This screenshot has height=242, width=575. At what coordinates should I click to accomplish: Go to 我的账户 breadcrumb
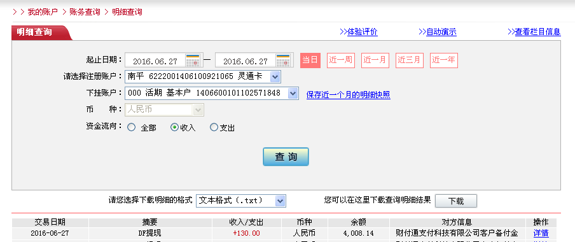tap(43, 11)
